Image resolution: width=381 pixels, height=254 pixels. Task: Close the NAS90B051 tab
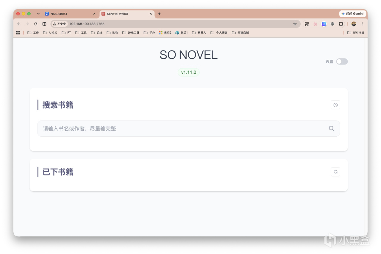94,14
